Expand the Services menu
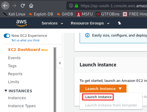 point(52,23)
